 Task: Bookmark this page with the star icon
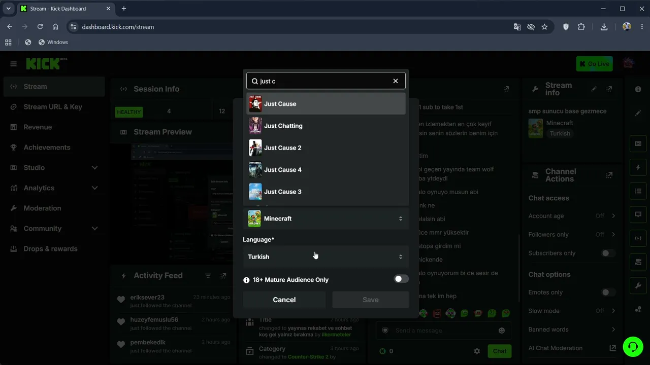(544, 27)
